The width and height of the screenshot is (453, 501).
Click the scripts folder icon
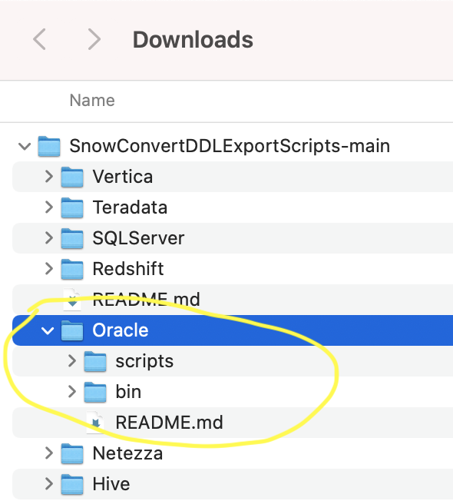pos(95,361)
